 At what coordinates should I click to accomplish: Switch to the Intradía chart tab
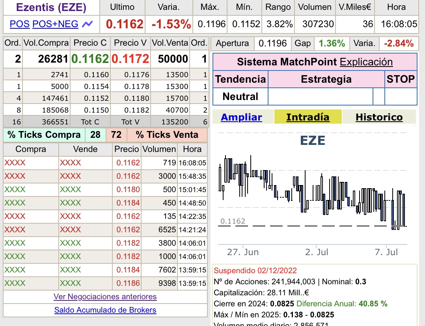click(308, 117)
